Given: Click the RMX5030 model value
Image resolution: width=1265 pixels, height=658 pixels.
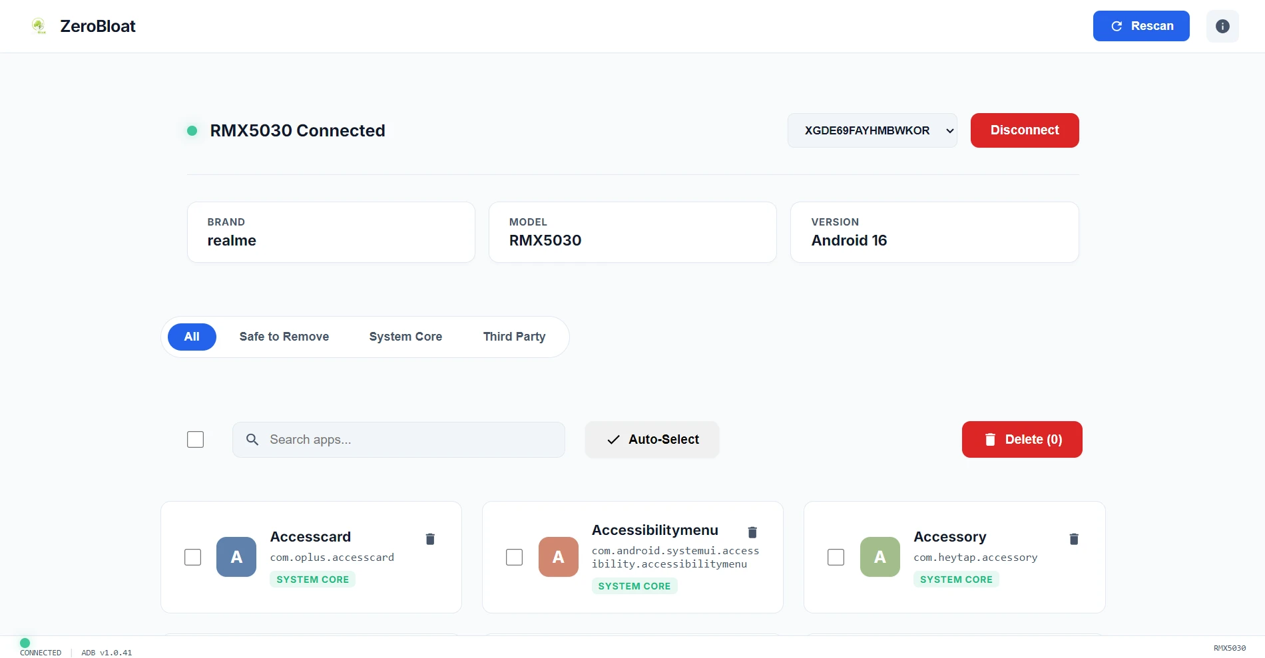Looking at the screenshot, I should click(x=545, y=241).
